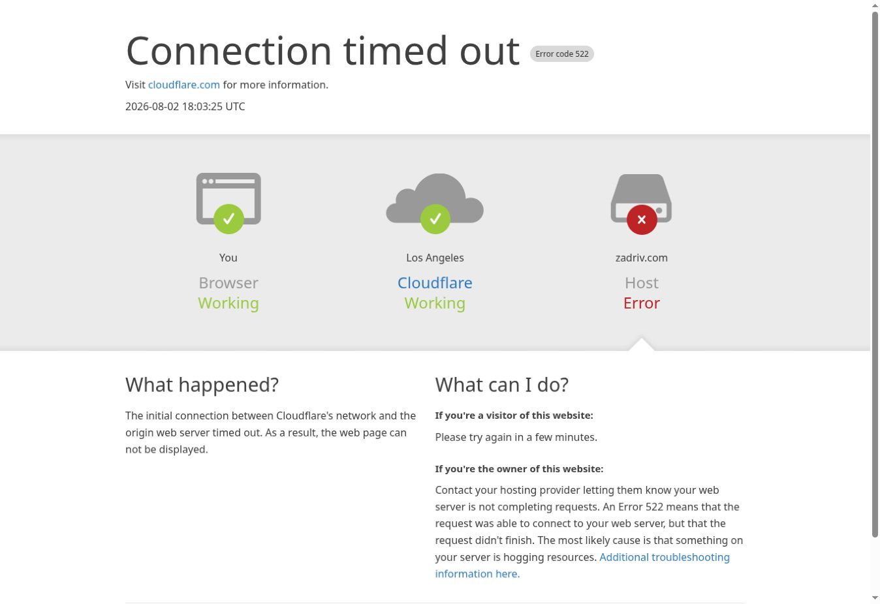Click the What happened? heading
Screen dimensions: 880x604
202,385
